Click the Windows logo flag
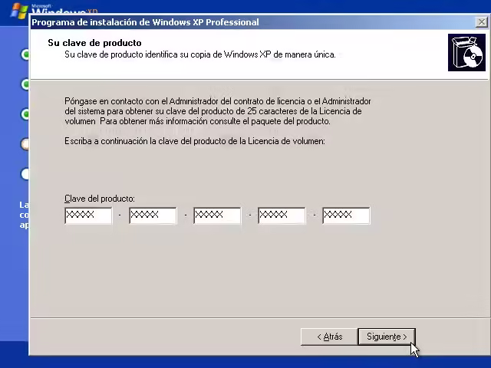The height and width of the screenshot is (368, 491). coord(18,11)
